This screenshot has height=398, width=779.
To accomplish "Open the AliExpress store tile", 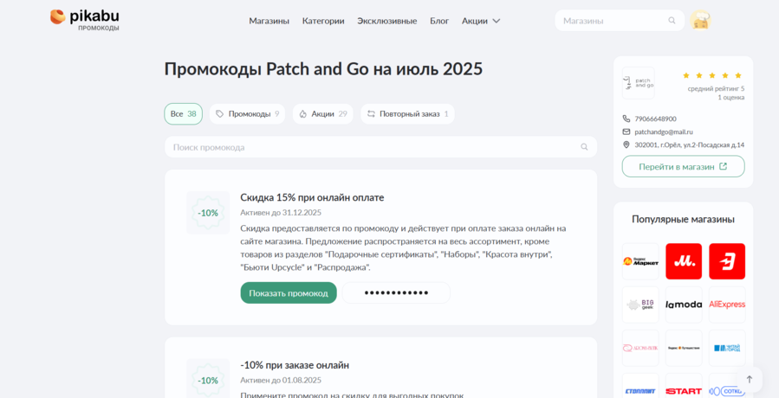I will coord(727,305).
